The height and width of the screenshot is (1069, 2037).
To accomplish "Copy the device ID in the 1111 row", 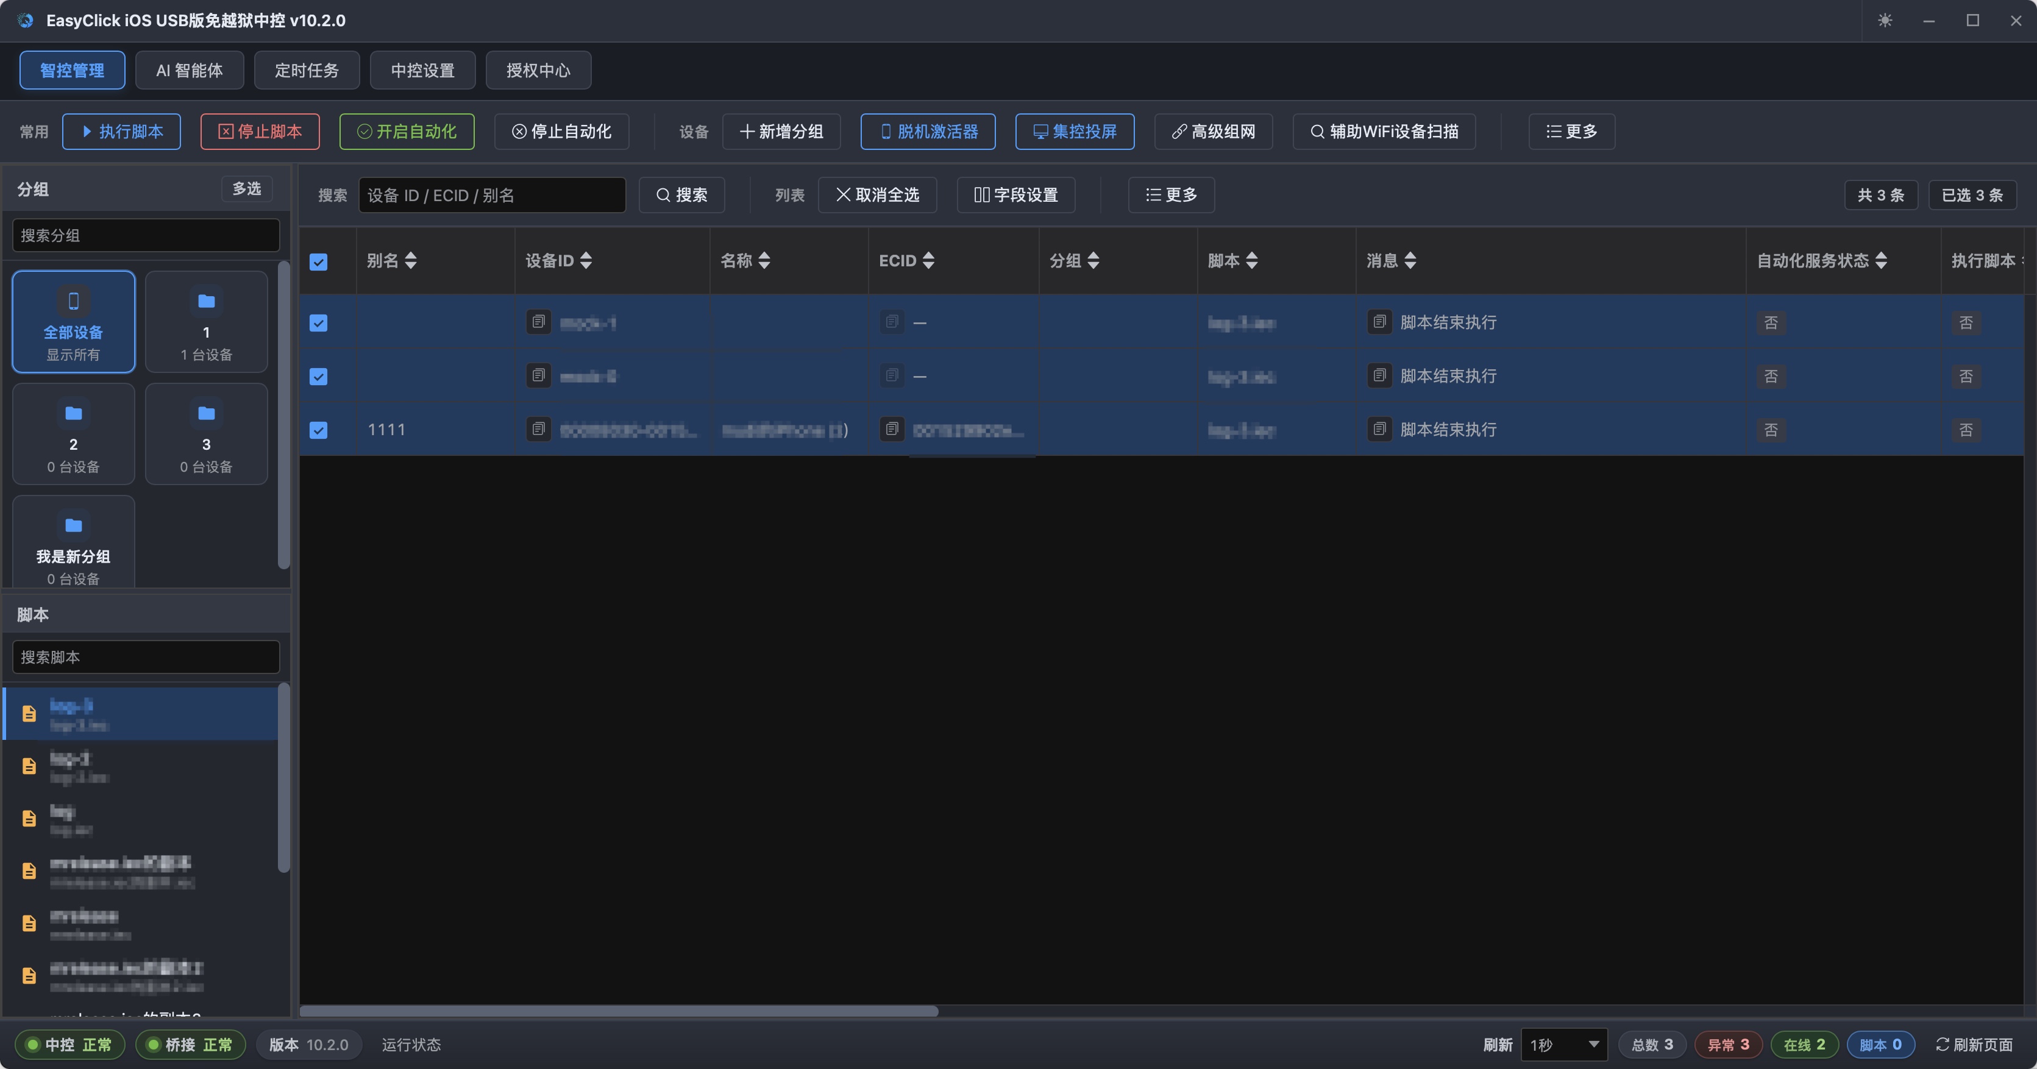I will [x=539, y=428].
